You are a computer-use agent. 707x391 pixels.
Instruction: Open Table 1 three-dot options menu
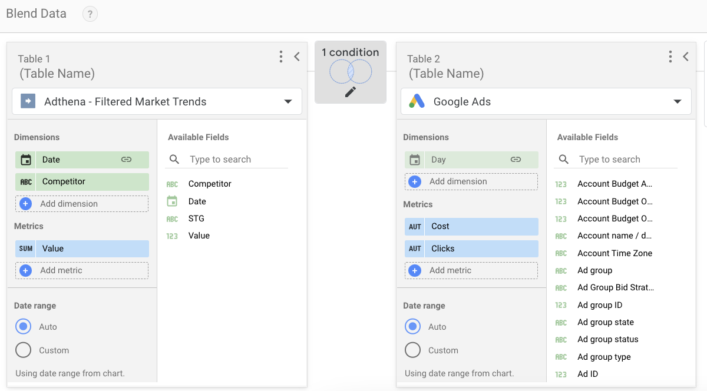click(281, 57)
